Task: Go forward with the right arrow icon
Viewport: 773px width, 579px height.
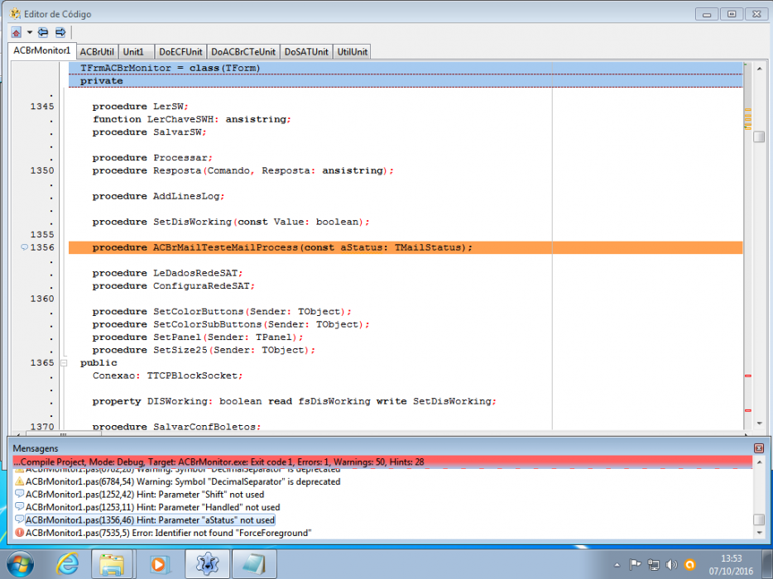Action: pyautogui.click(x=60, y=32)
